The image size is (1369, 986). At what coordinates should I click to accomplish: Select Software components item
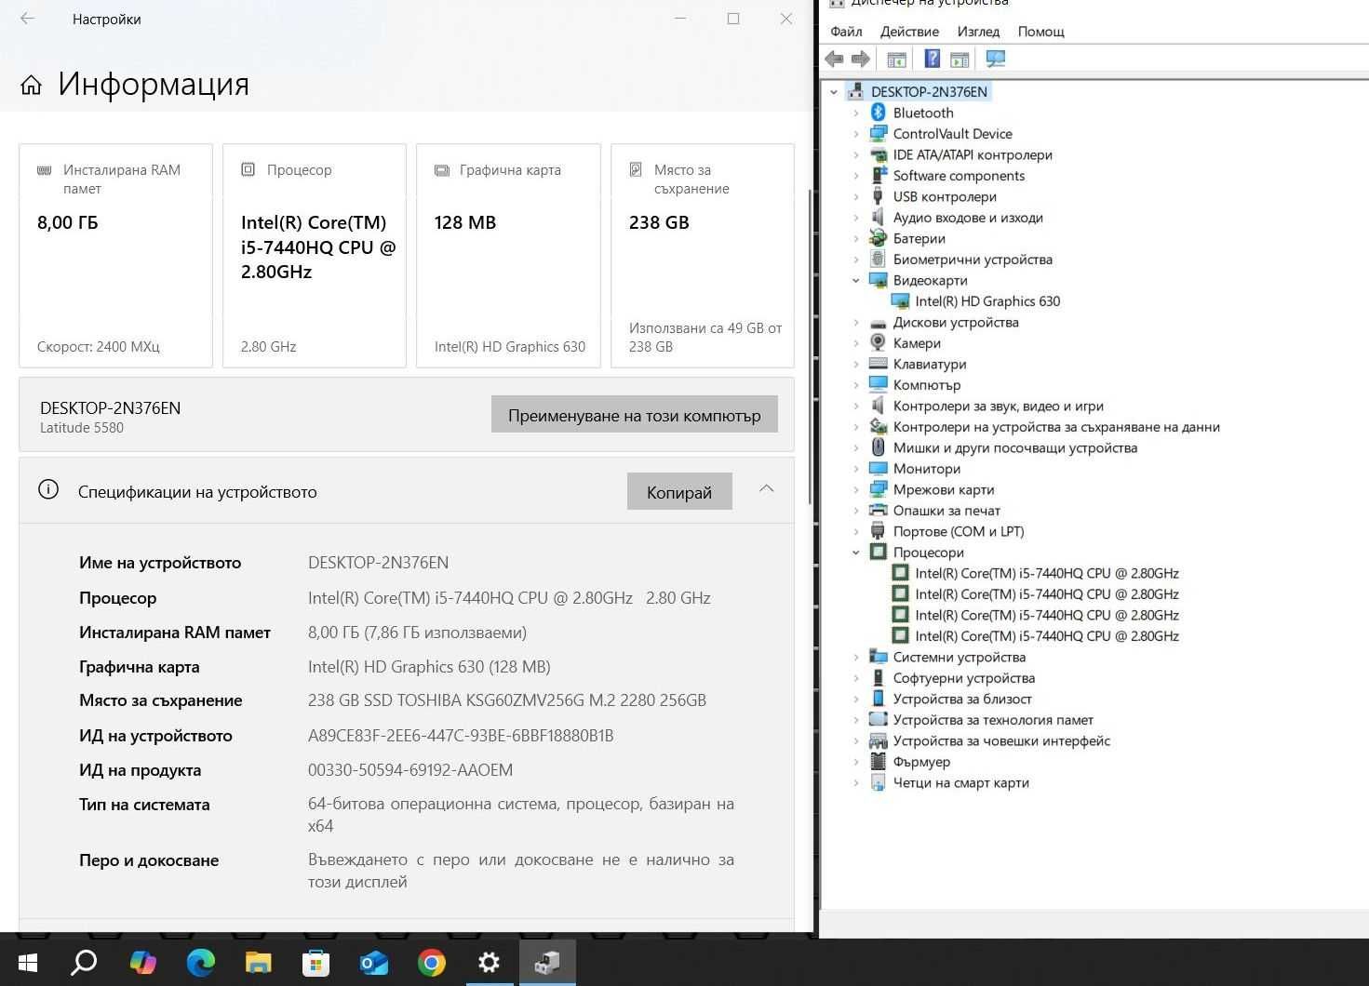pyautogui.click(x=959, y=176)
